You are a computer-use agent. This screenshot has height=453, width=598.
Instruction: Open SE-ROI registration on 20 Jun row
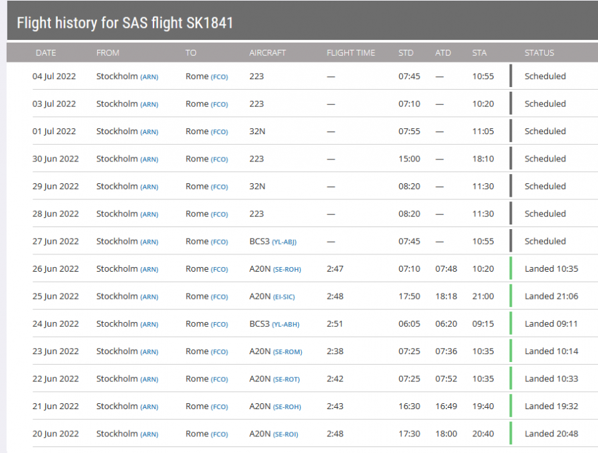(286, 435)
